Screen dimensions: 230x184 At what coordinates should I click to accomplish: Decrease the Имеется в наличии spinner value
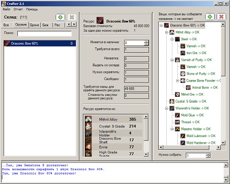[146, 44]
